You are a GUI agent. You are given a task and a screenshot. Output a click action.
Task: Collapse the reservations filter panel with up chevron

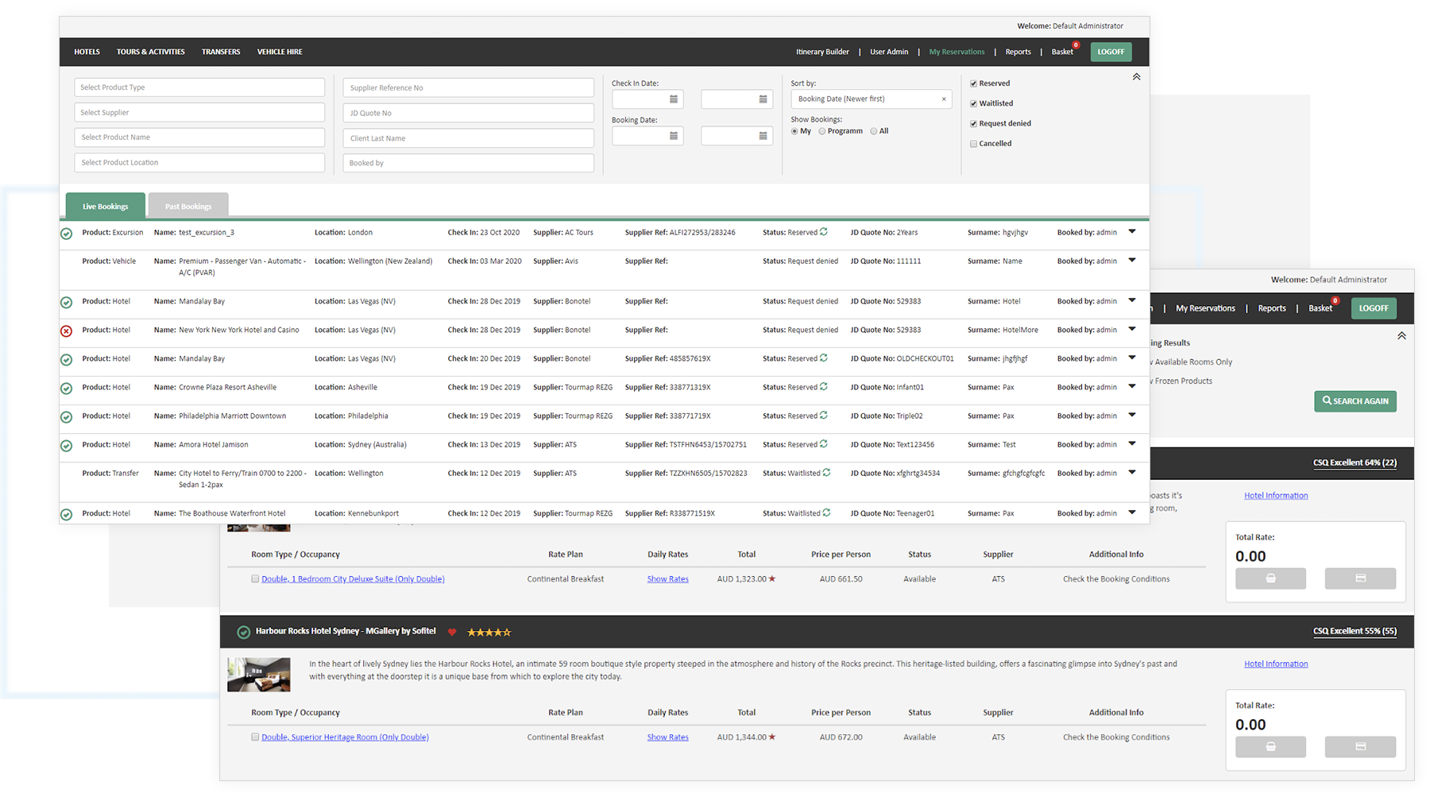[x=1136, y=77]
